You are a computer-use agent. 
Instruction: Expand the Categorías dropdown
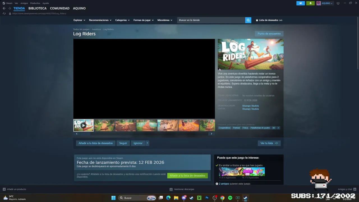point(122,20)
